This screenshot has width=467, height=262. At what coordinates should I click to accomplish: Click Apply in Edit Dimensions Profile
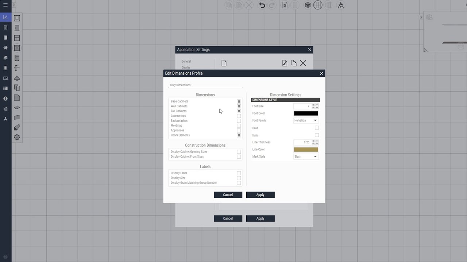pyautogui.click(x=260, y=195)
